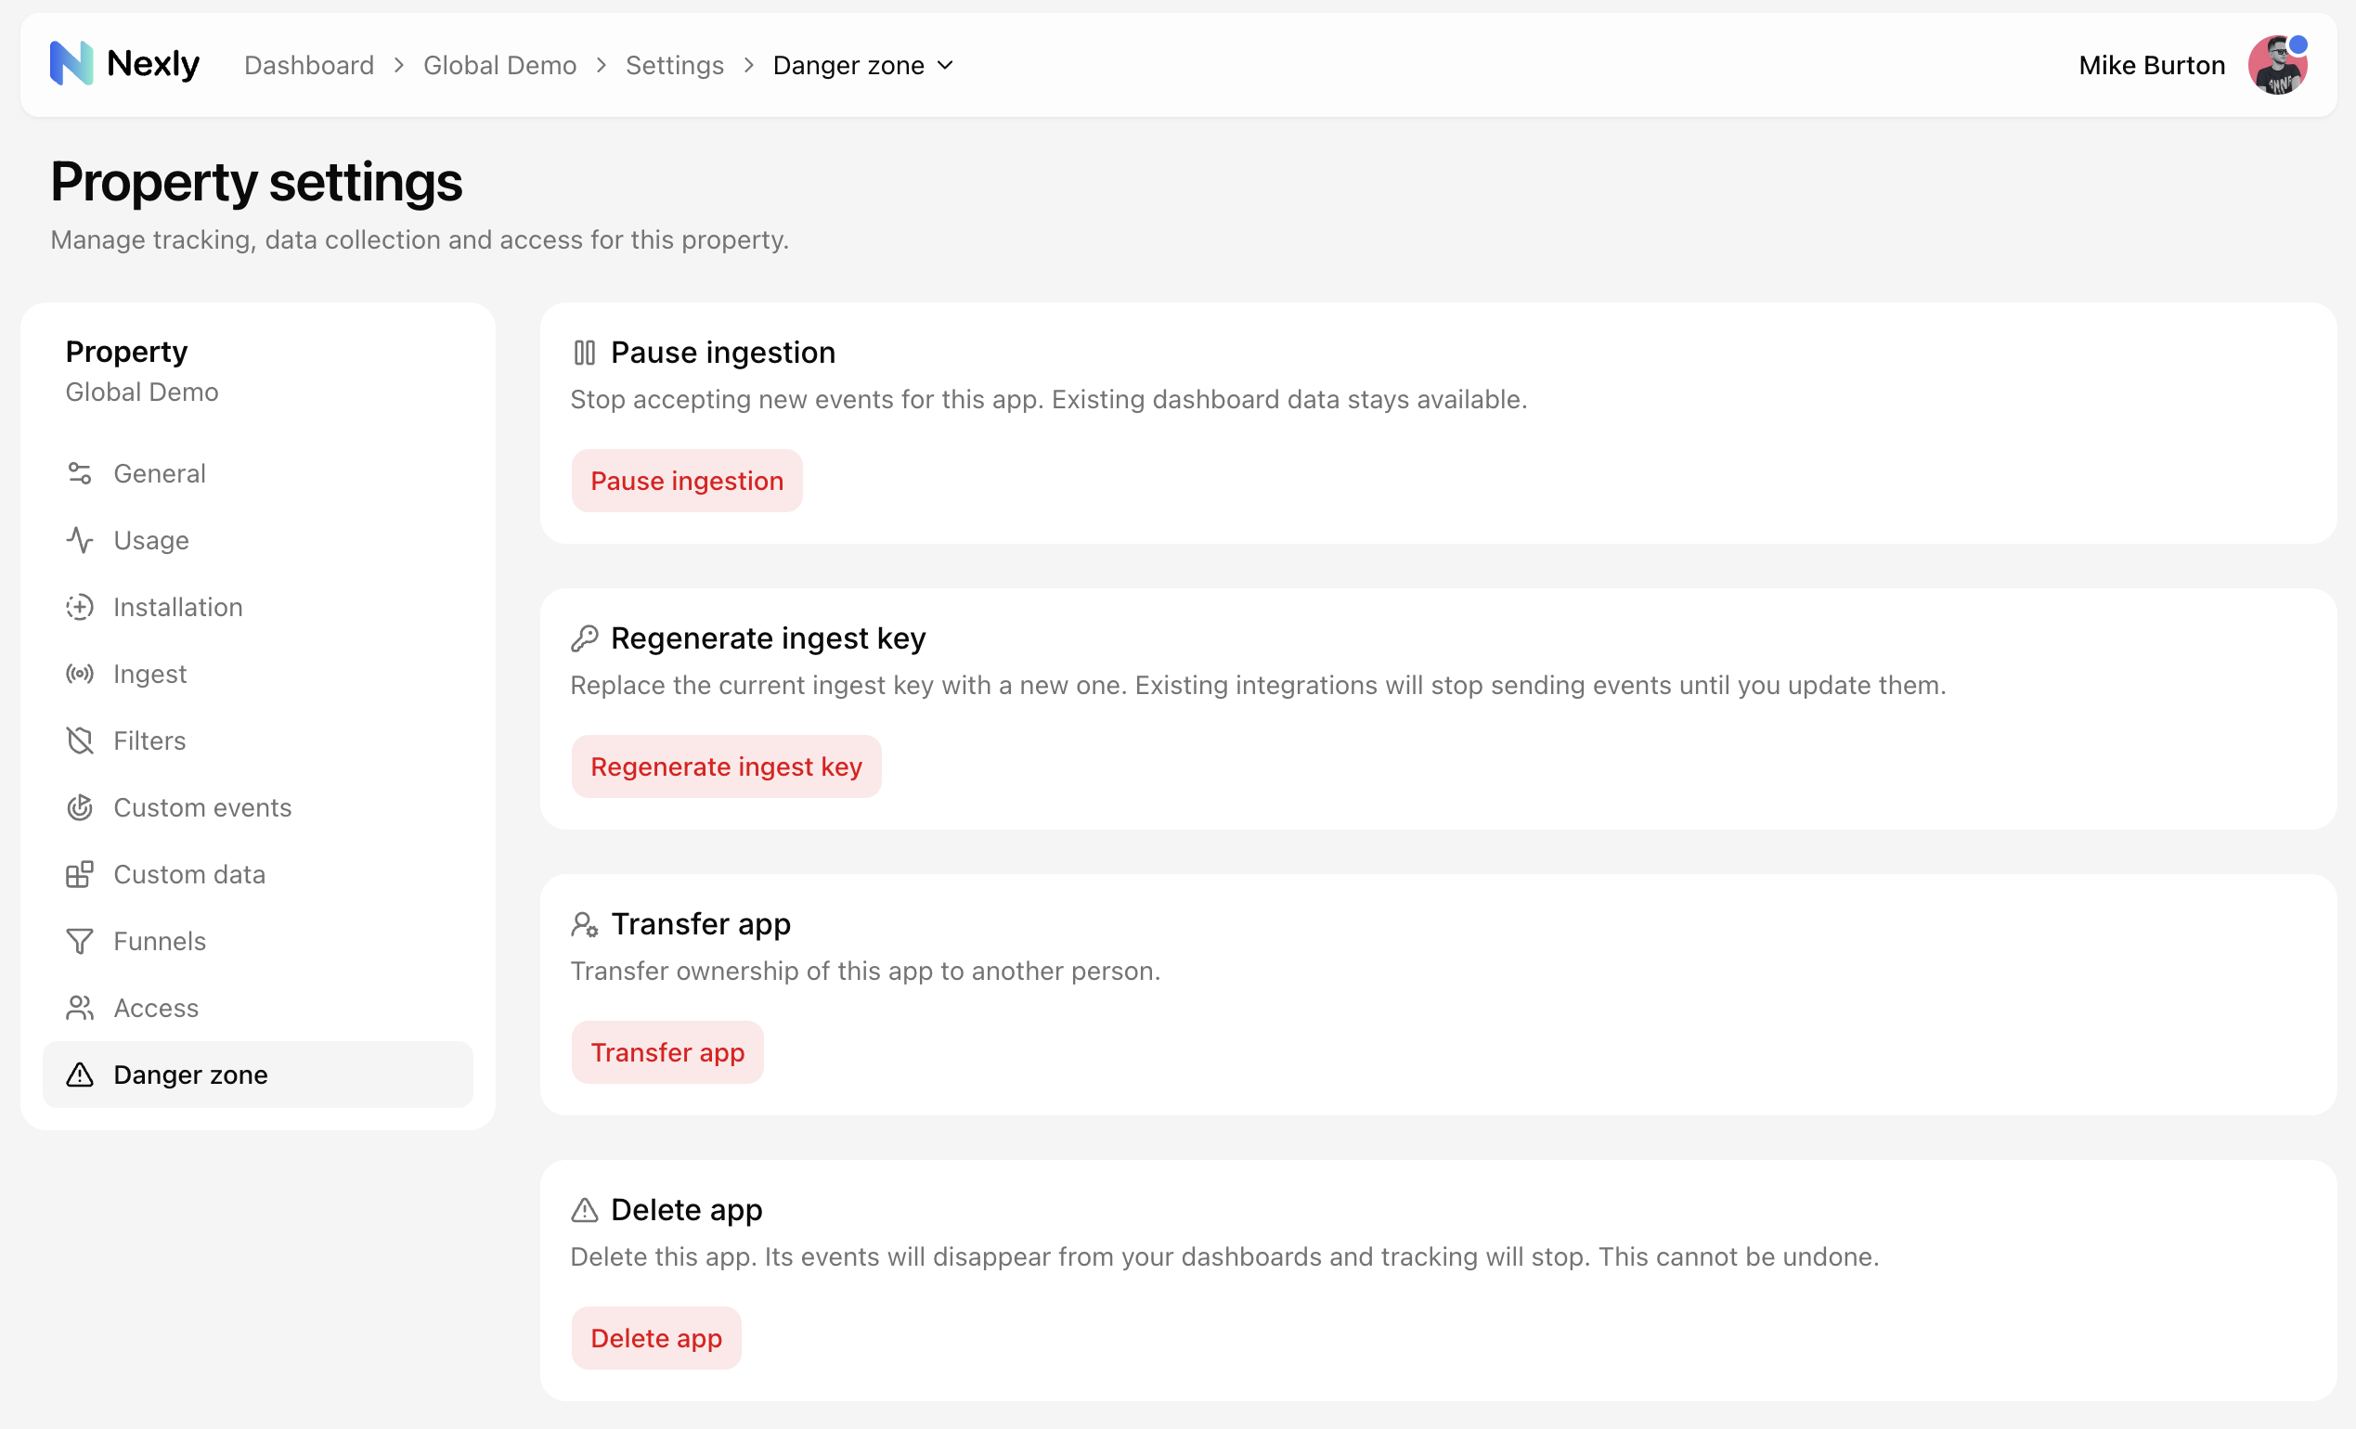Switch to the Usage section
The image size is (2356, 1429).
(x=258, y=540)
